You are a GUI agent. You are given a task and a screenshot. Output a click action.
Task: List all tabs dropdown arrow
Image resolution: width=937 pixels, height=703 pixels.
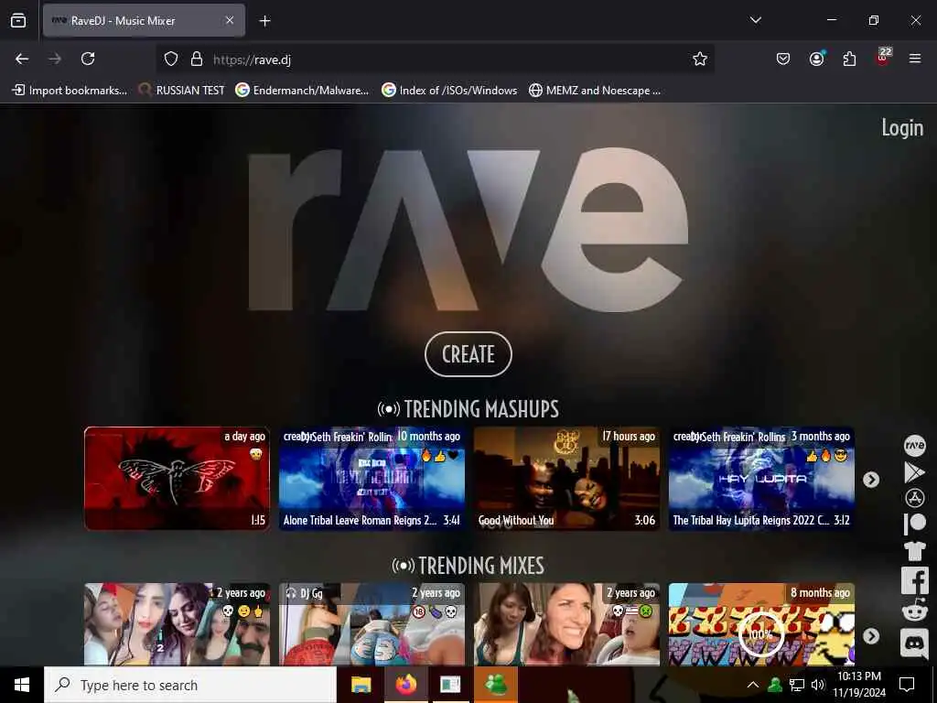pos(755,20)
